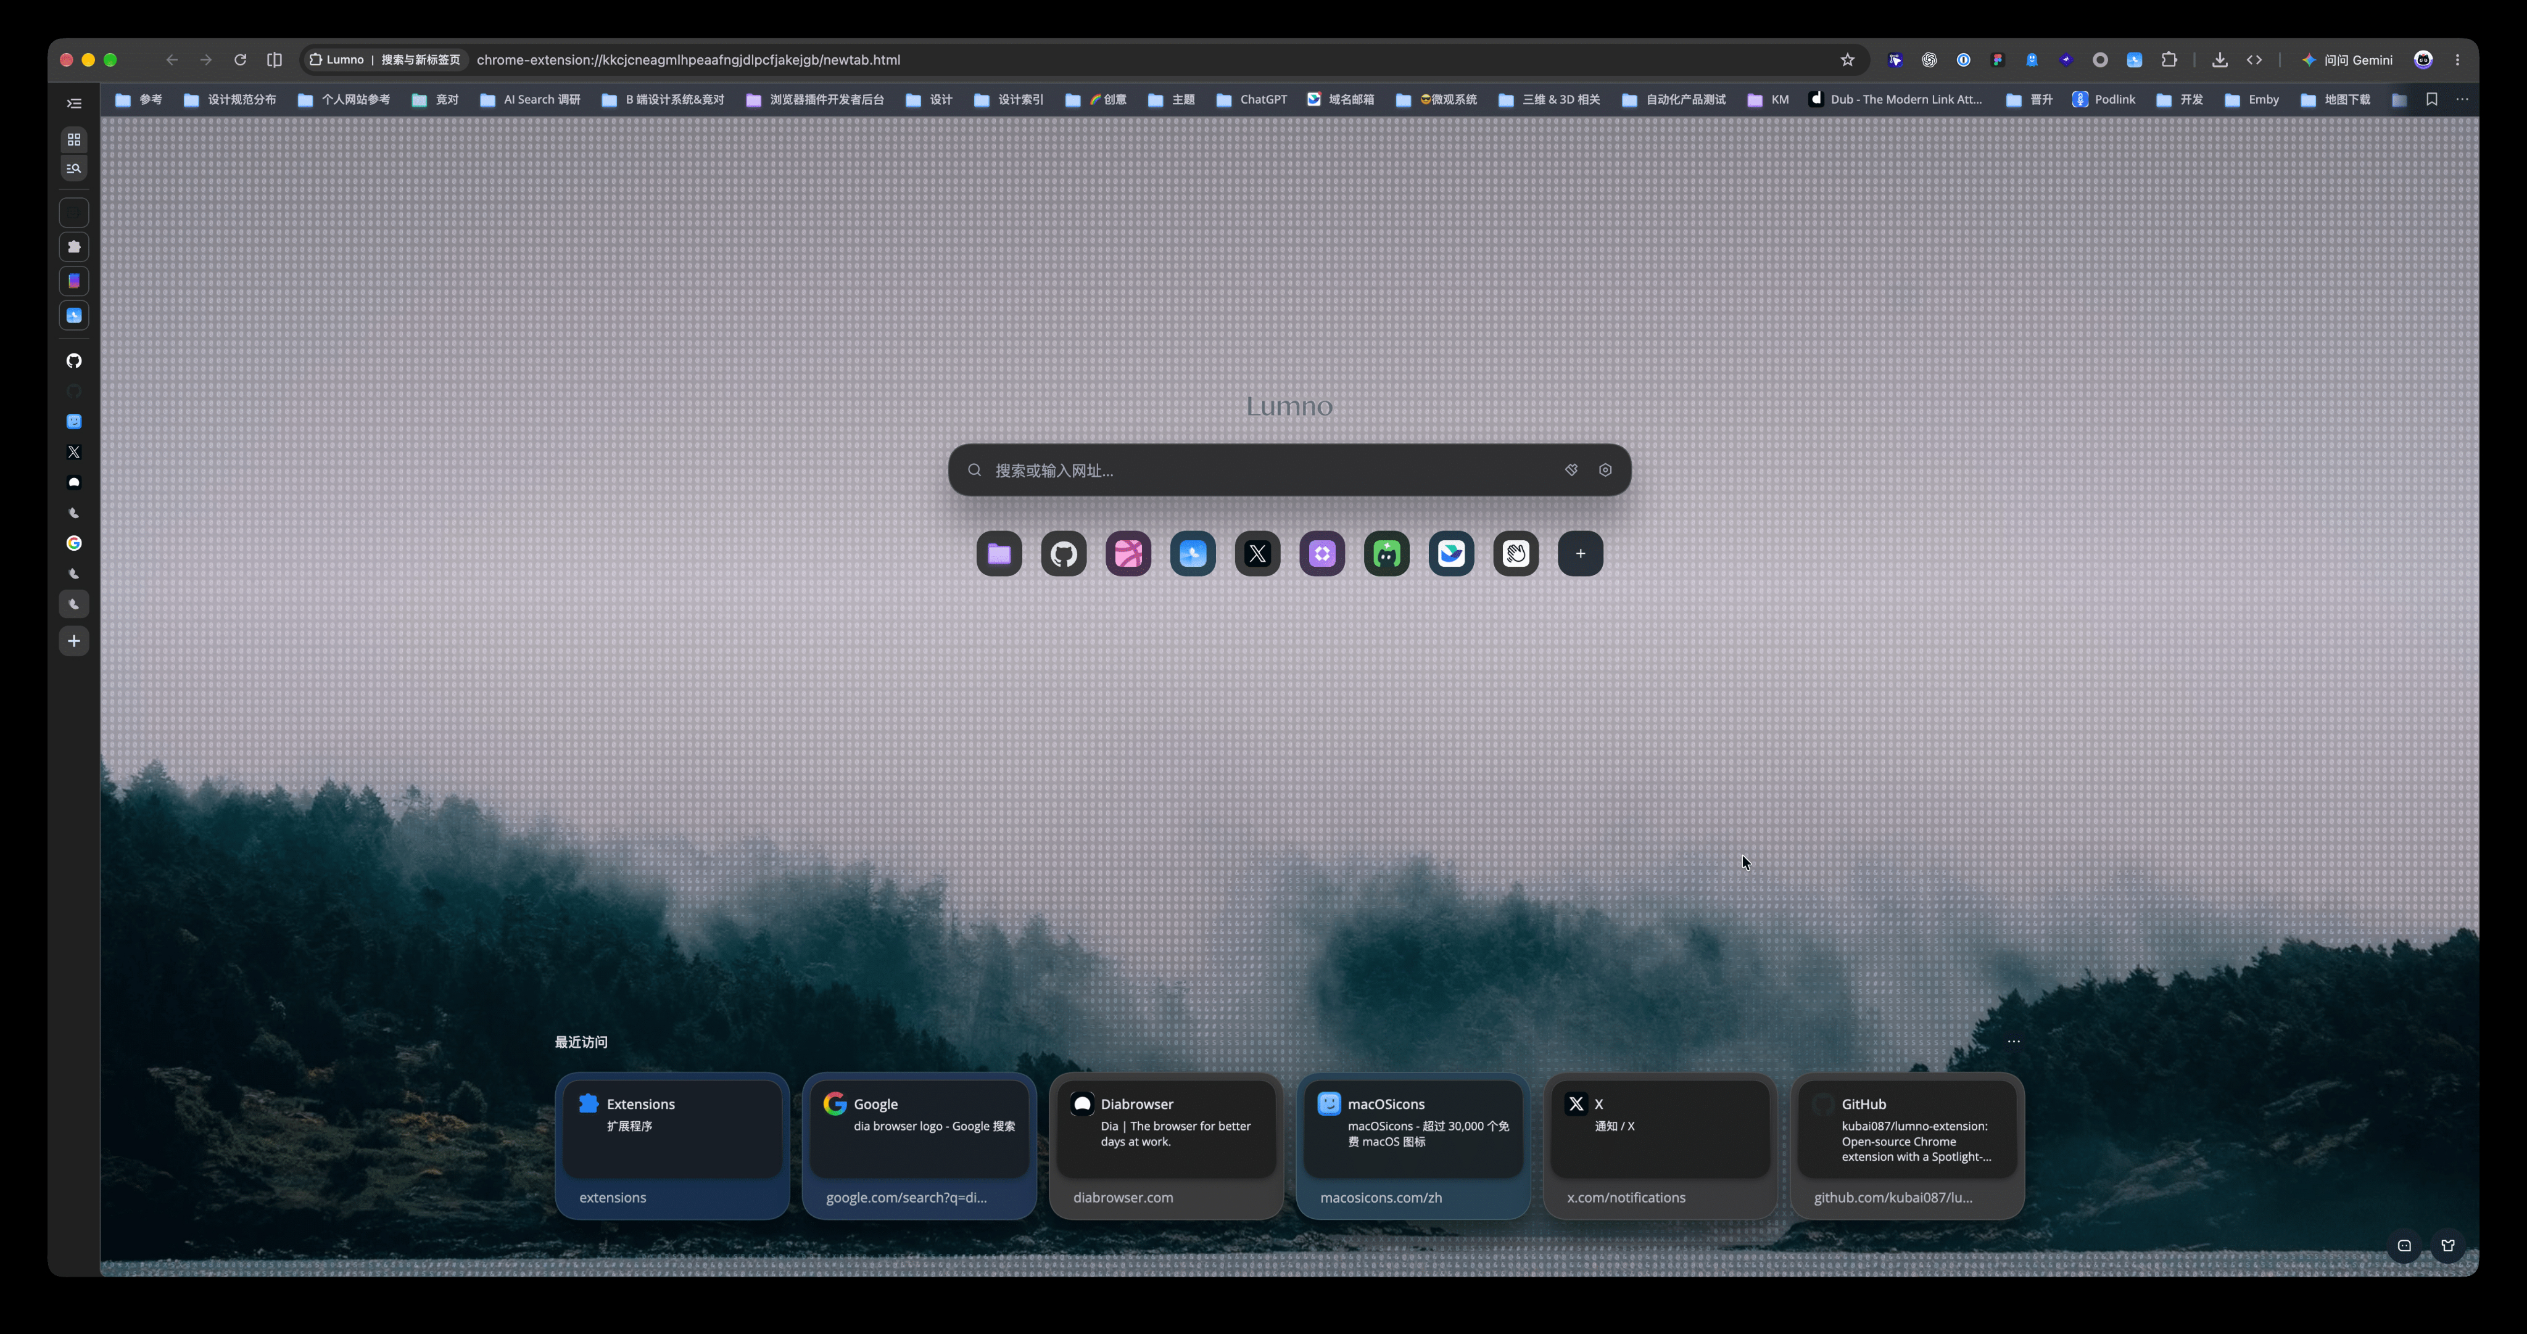This screenshot has height=1334, width=2527.
Task: Open the GitHub shortcut below the search bar
Action: tap(1064, 553)
